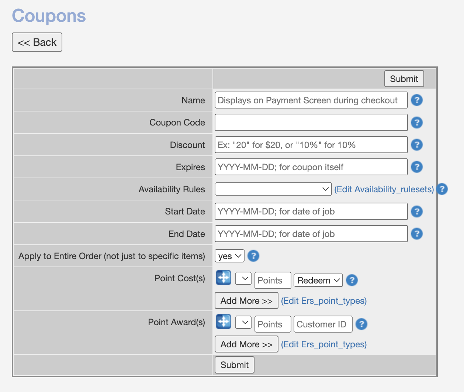This screenshot has height=392, width=464.
Task: Click the Customer ID input field
Action: pos(323,324)
